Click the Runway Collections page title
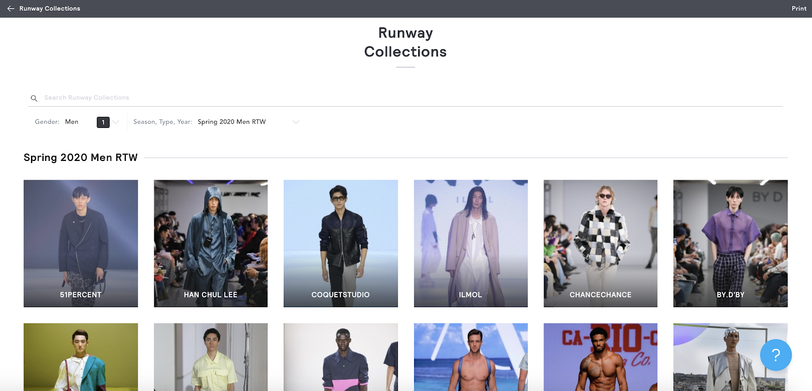The width and height of the screenshot is (812, 391). point(405,42)
